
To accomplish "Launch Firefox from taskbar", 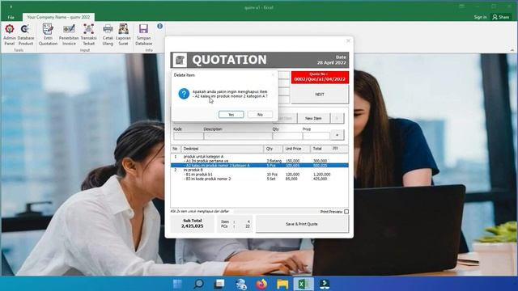I will pos(261,284).
